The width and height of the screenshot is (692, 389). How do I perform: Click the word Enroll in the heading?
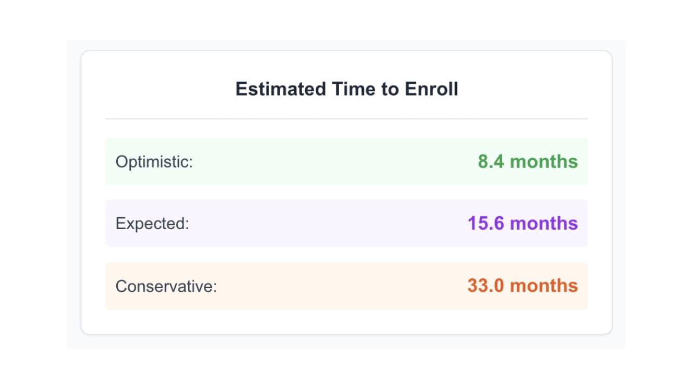(431, 89)
